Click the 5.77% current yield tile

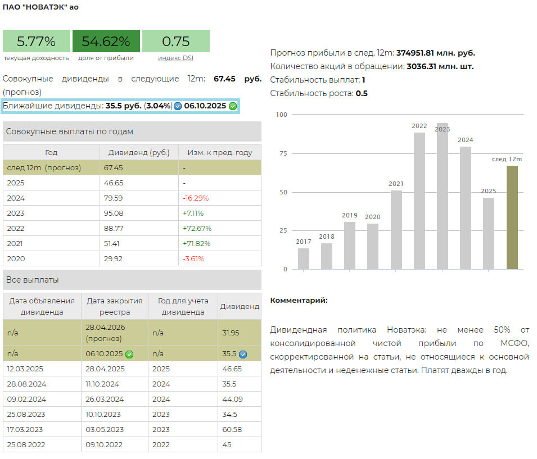pos(36,41)
